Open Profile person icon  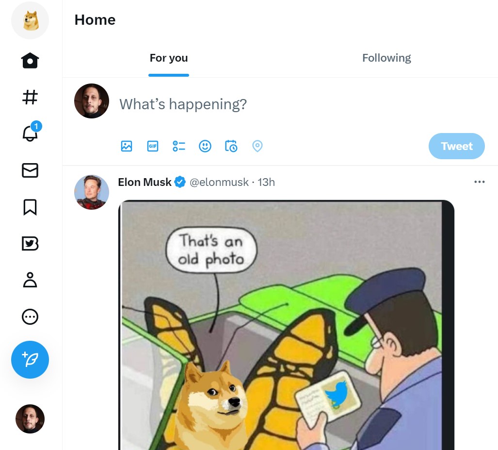30,280
